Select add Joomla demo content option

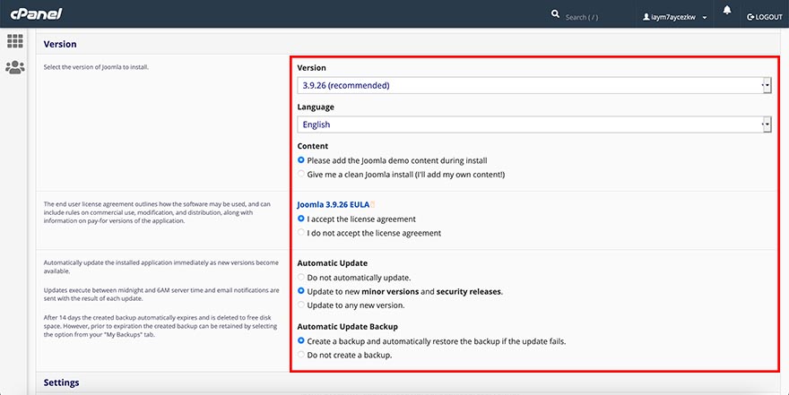(x=301, y=160)
